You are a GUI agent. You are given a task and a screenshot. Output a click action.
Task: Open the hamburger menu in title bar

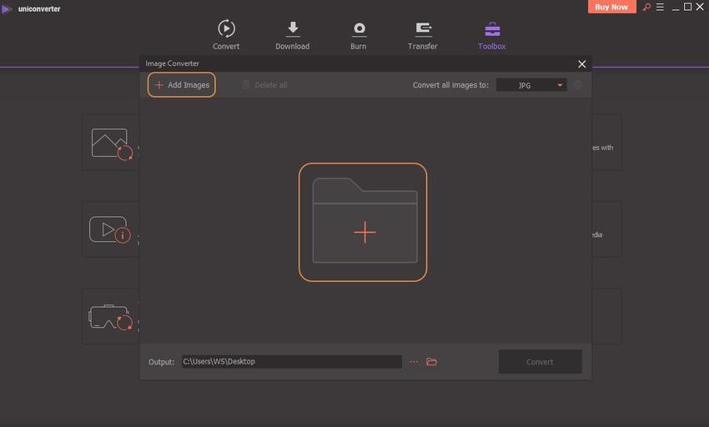coord(660,8)
